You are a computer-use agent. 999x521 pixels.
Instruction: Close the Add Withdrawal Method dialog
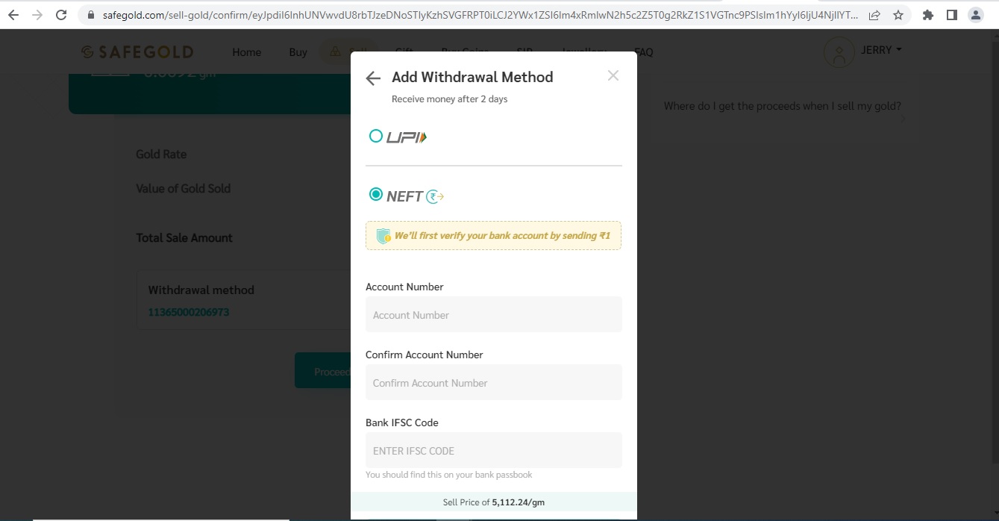pyautogui.click(x=613, y=75)
